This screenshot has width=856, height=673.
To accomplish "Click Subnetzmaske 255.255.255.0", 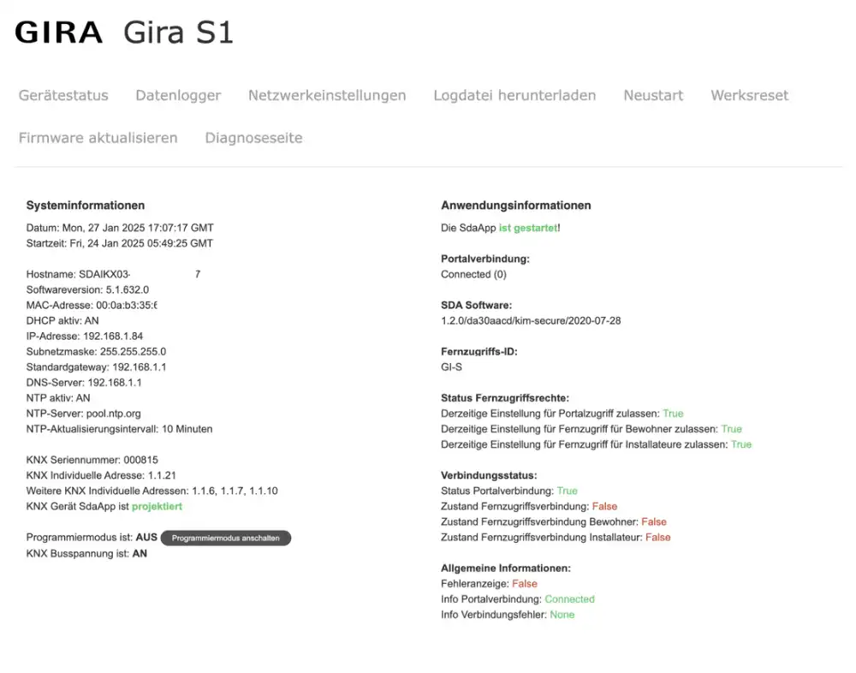I will pyautogui.click(x=96, y=352).
